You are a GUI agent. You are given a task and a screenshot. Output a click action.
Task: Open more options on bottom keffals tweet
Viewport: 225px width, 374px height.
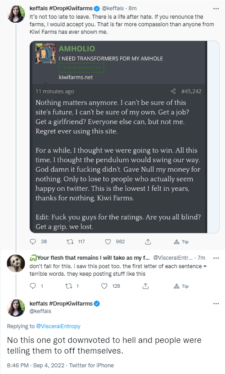click(216, 304)
